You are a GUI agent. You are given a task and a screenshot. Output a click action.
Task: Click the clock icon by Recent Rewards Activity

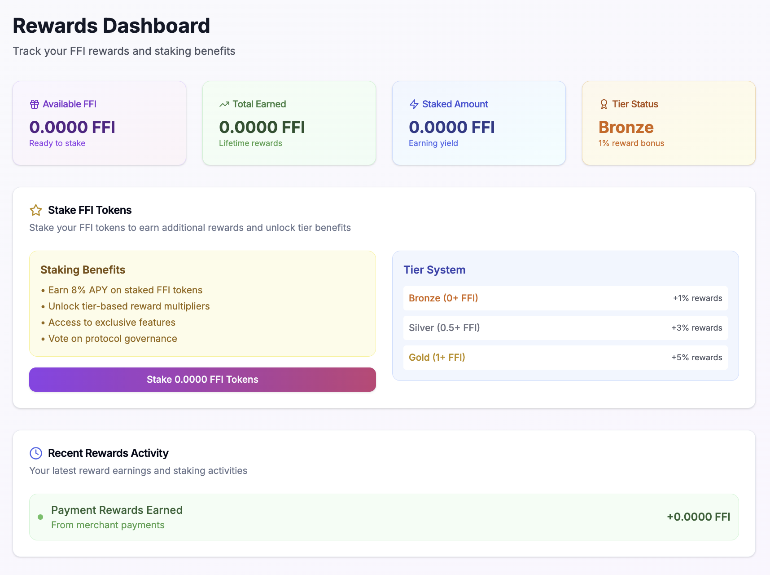[36, 453]
